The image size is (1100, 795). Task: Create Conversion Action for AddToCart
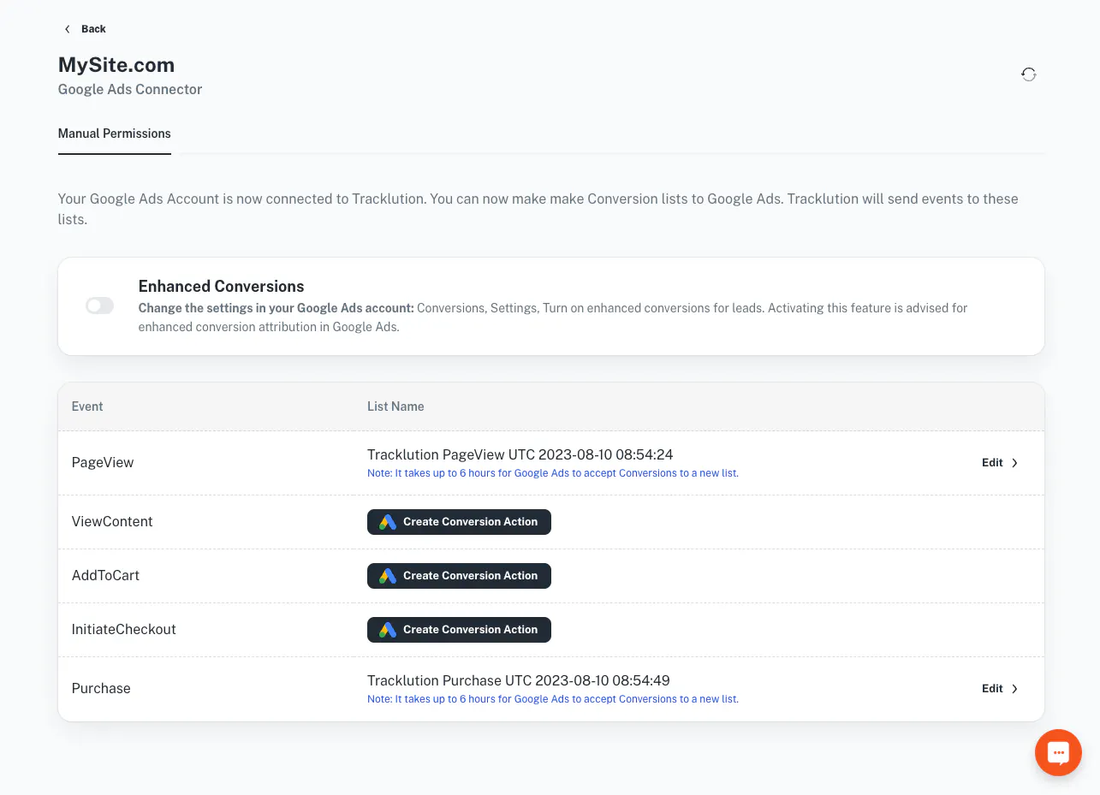[459, 576]
